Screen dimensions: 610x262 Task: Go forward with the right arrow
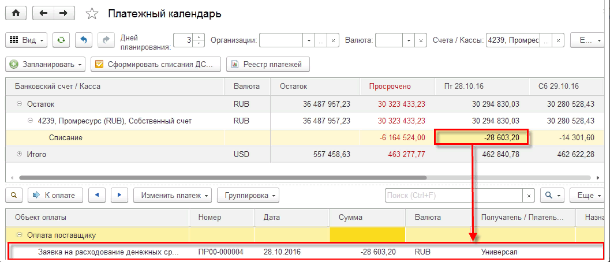[x=64, y=13]
